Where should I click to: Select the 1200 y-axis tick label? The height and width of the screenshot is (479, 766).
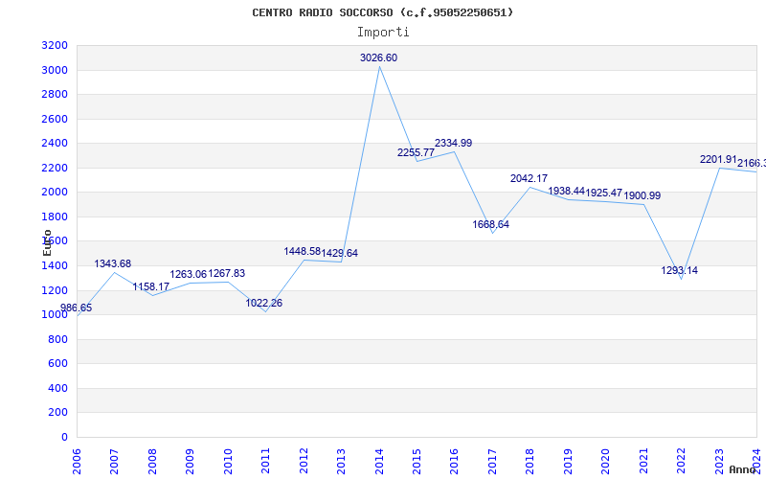click(x=55, y=291)
